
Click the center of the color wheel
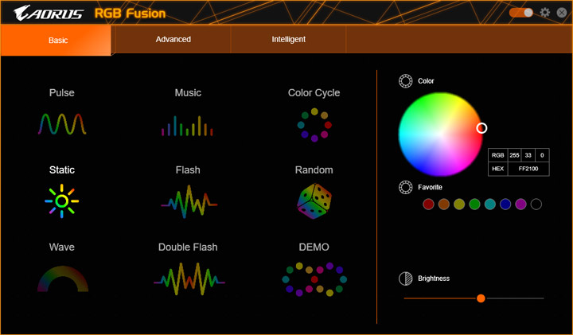(440, 134)
